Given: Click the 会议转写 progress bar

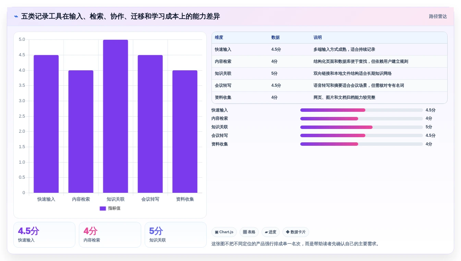Looking at the screenshot, I should pos(361,135).
